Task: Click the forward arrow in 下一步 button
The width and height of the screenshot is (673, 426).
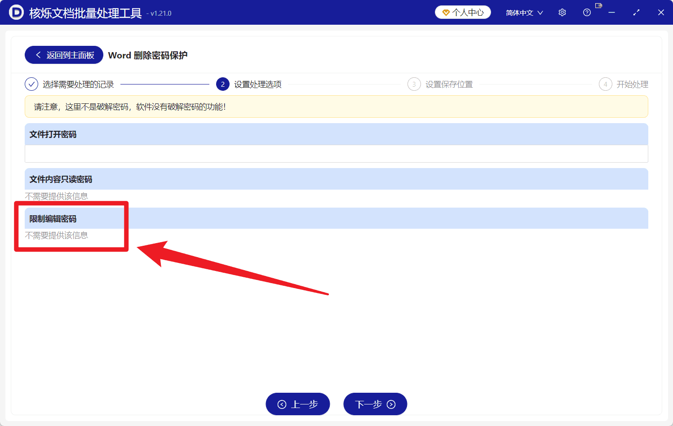Action: coord(392,404)
